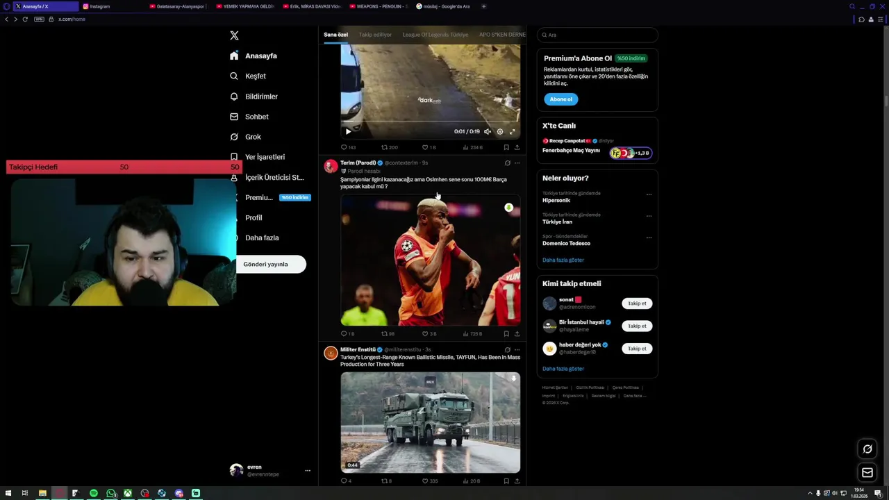Click the Gönderi yayınla button
Viewport: 889px width, 500px height.
pyautogui.click(x=271, y=264)
